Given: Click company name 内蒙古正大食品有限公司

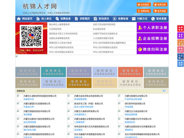Looking at the screenshot, I should pyautogui.click(x=136, y=111).
